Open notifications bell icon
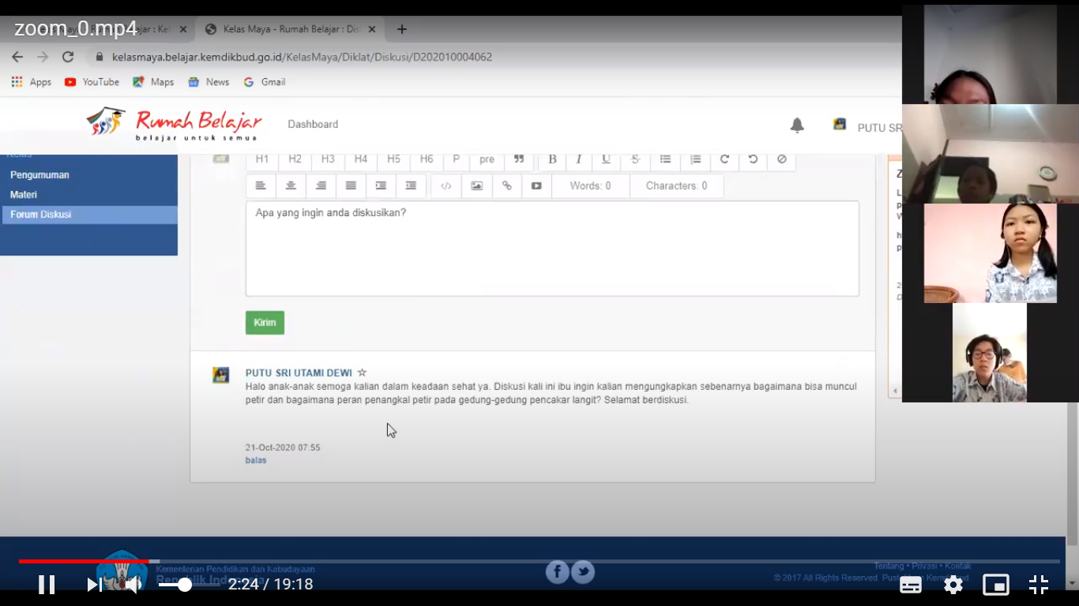The height and width of the screenshot is (606, 1079). [x=797, y=125]
